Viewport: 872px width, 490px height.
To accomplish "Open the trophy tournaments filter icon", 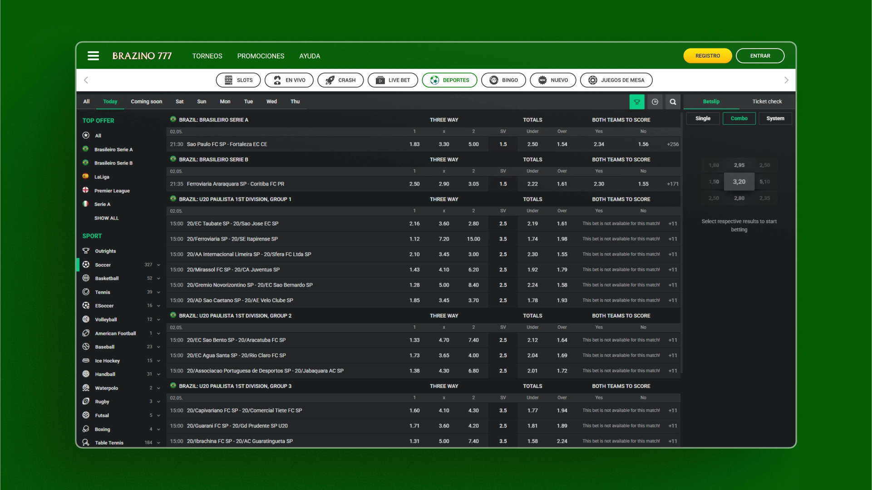I will point(637,102).
